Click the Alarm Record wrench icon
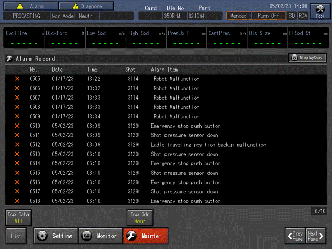Screen dimensions: 332x249 pyautogui.click(x=9, y=59)
